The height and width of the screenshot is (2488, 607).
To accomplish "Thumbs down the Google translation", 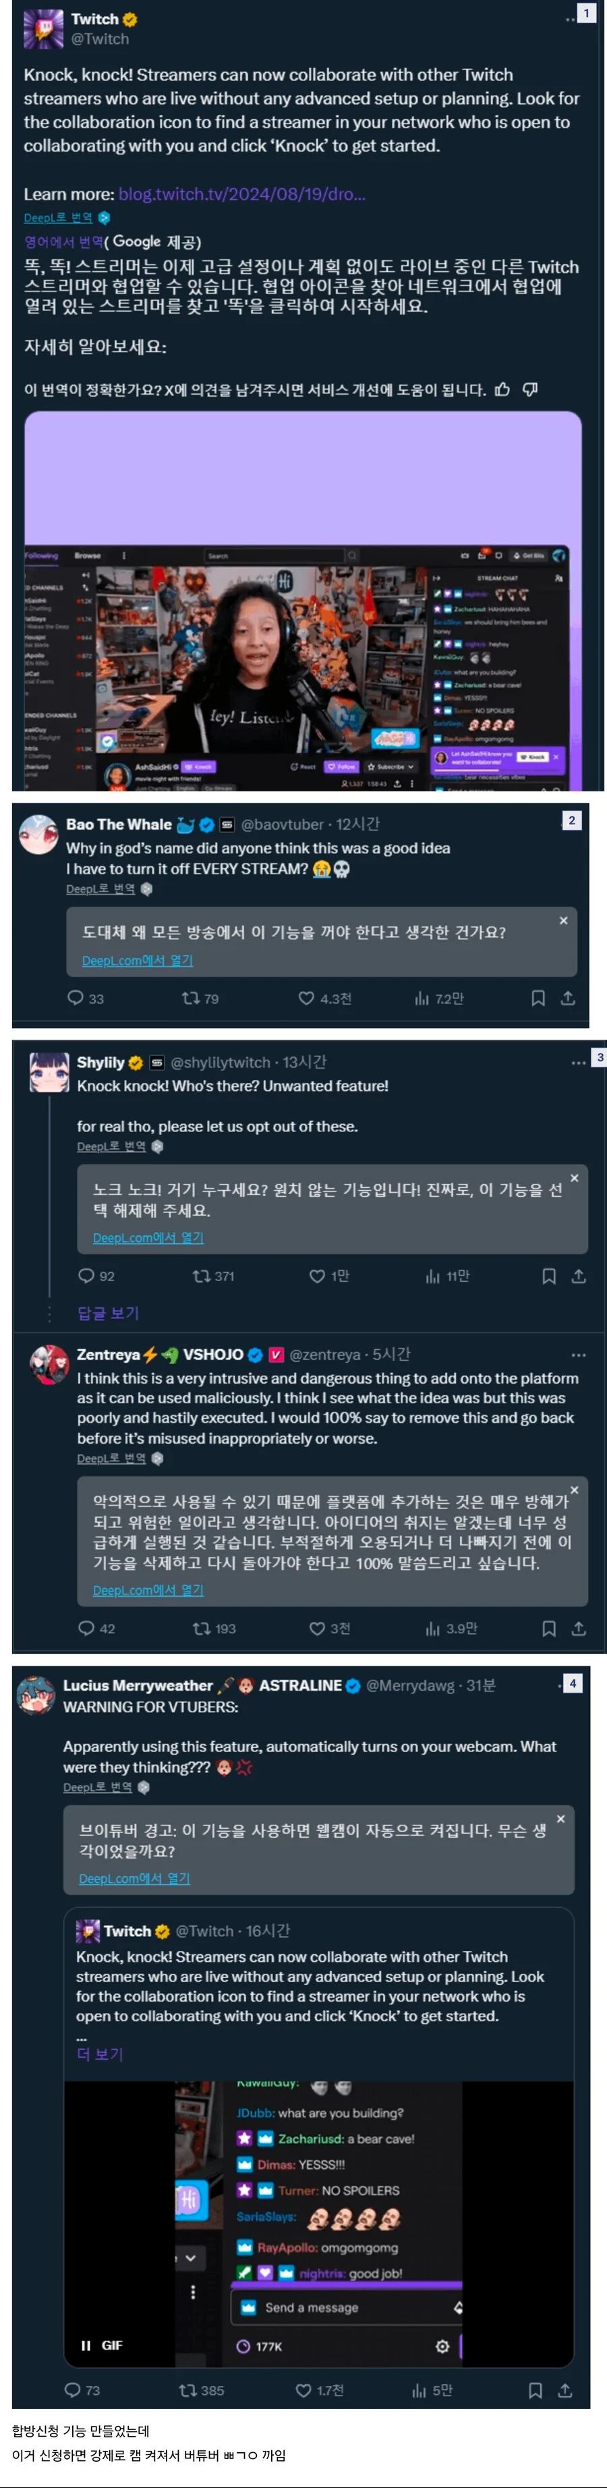I will (x=530, y=389).
